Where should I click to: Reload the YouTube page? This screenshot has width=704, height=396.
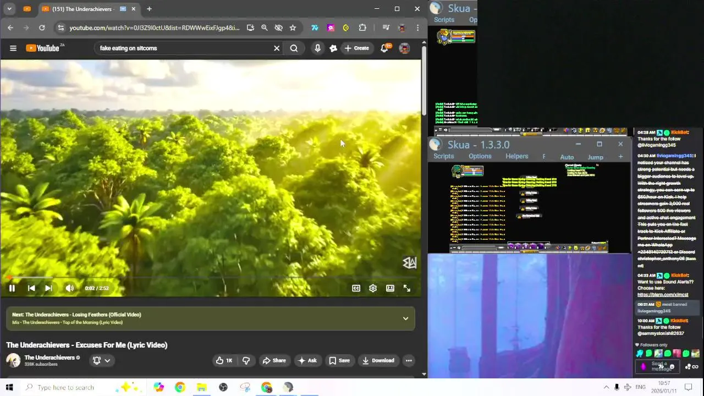[x=42, y=28]
